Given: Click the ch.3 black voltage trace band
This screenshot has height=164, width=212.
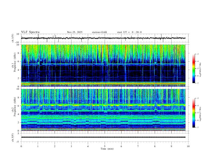Looking at the screenshot, I should pyautogui.click(x=103, y=137).
